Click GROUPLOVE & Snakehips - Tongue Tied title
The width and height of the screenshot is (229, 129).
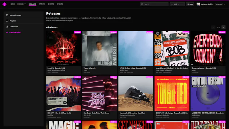pyautogui.click(x=172, y=113)
